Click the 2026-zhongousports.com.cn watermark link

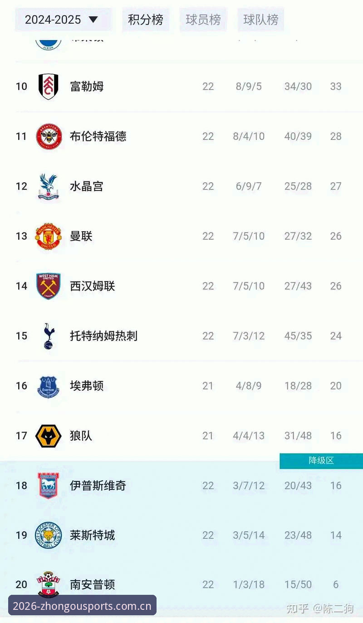82,606
